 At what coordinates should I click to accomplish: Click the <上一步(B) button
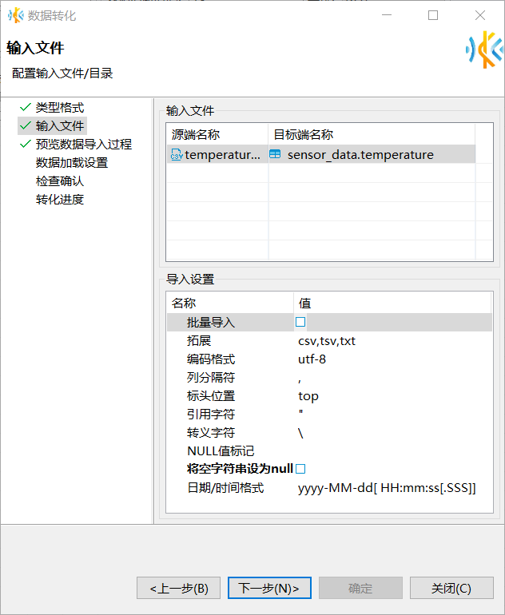click(x=179, y=589)
